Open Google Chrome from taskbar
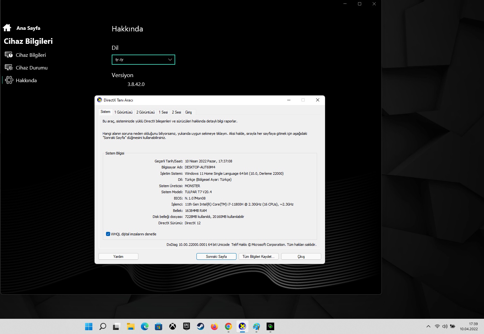Screen dimensions: 484x334 point(228,326)
